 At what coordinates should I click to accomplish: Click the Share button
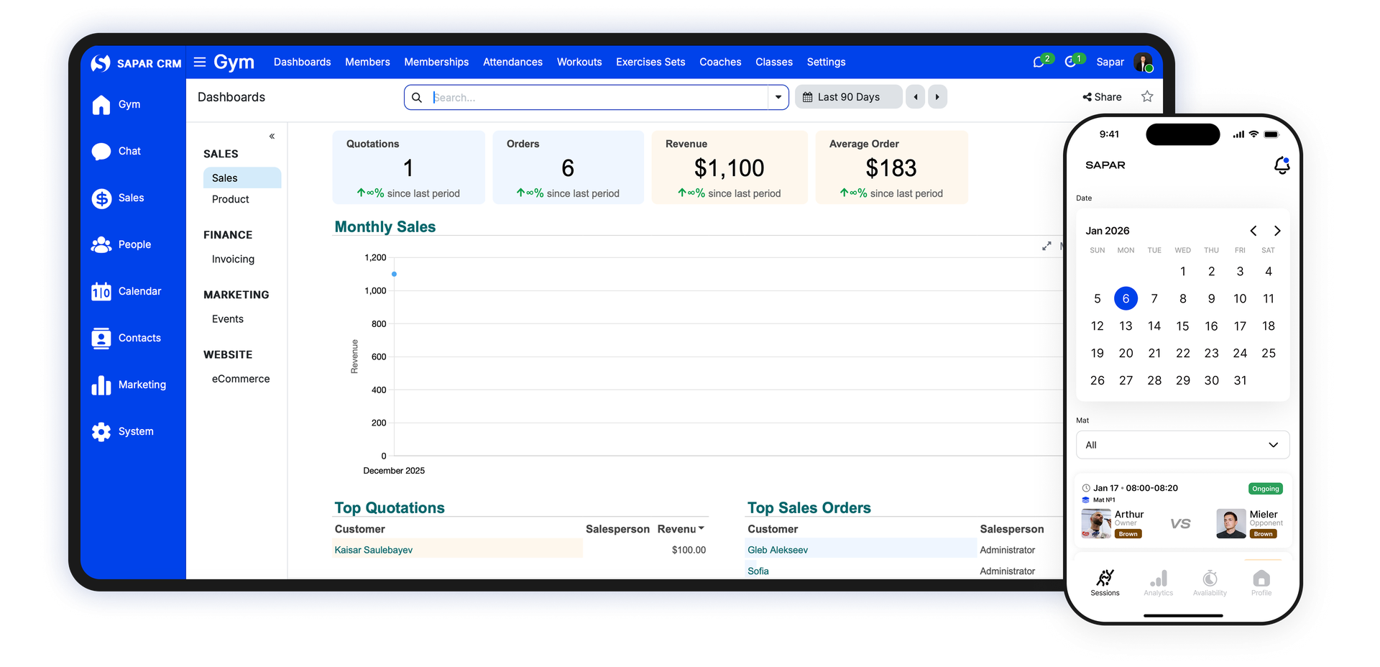click(x=1102, y=97)
